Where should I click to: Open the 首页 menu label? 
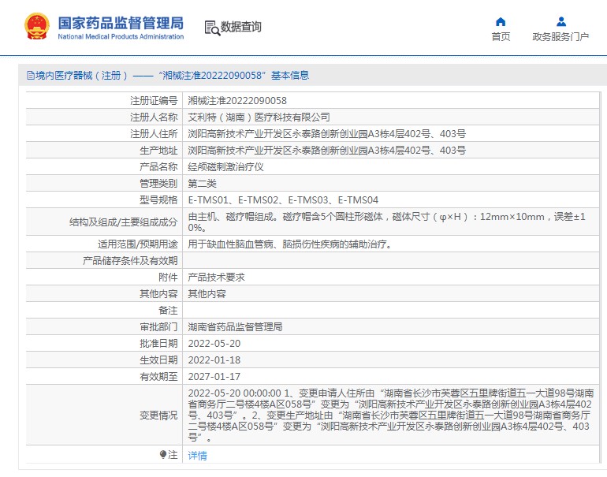(501, 37)
